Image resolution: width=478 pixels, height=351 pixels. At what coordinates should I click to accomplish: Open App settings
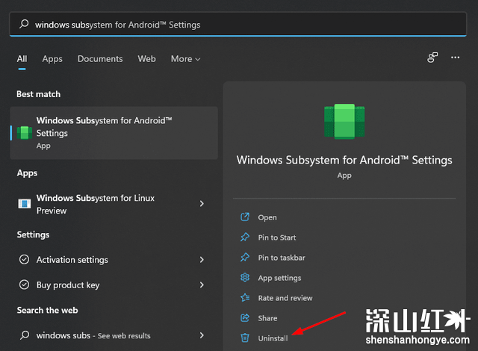click(279, 278)
